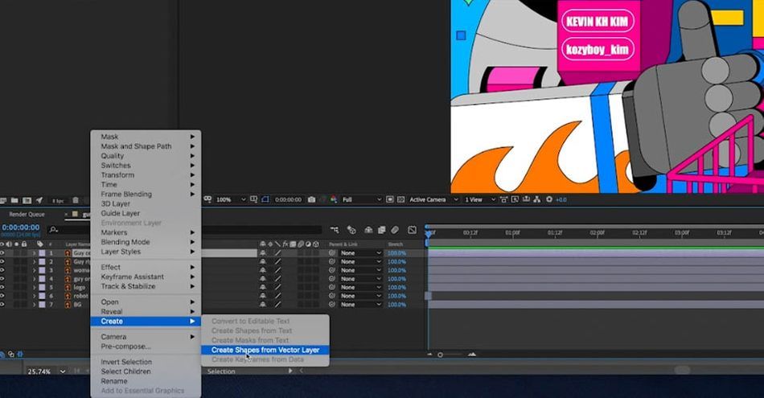Click the 8 bpc color depth button
764x398 pixels.
[x=58, y=201]
